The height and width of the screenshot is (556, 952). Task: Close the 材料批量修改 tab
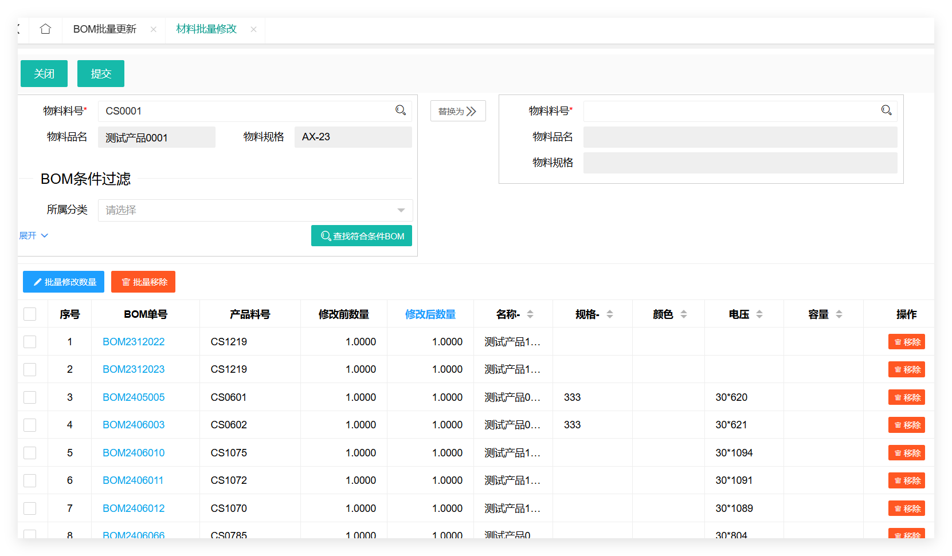point(253,29)
